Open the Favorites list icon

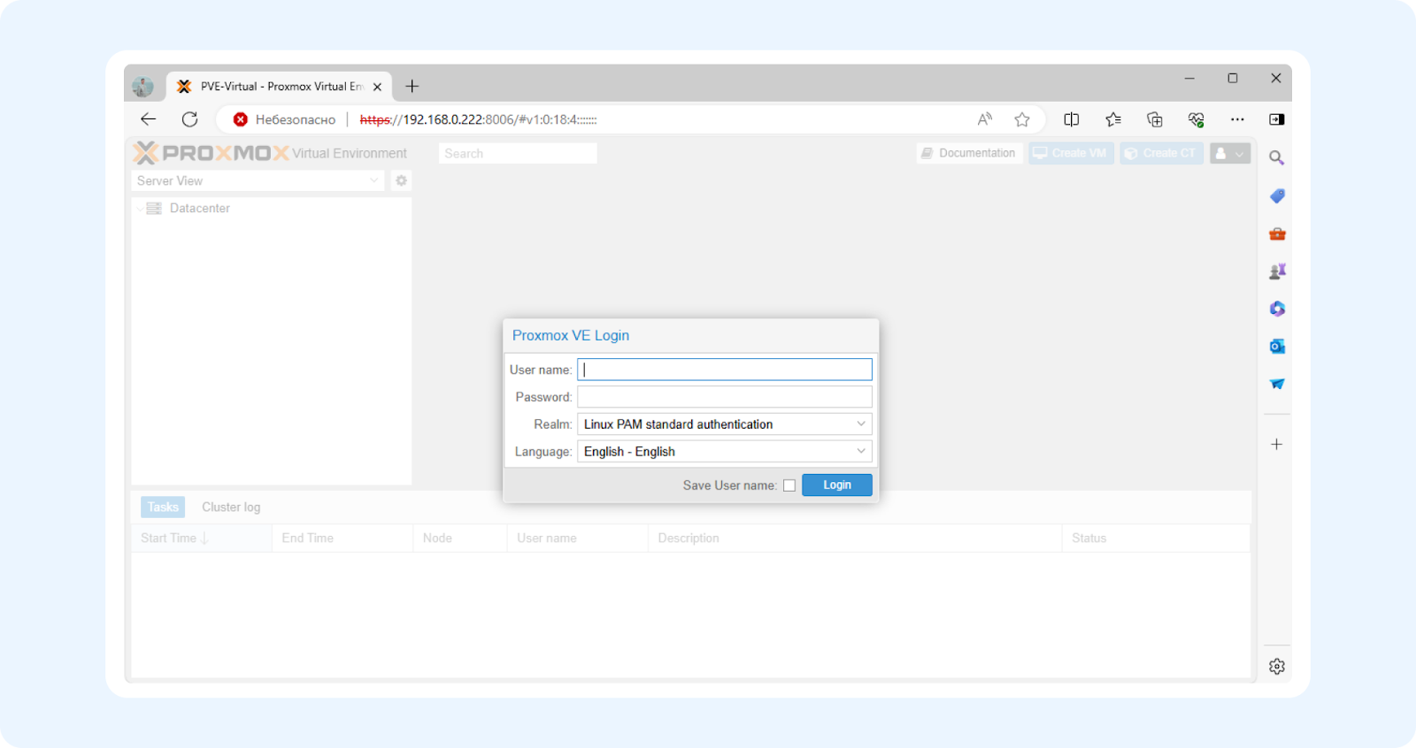pos(1112,119)
